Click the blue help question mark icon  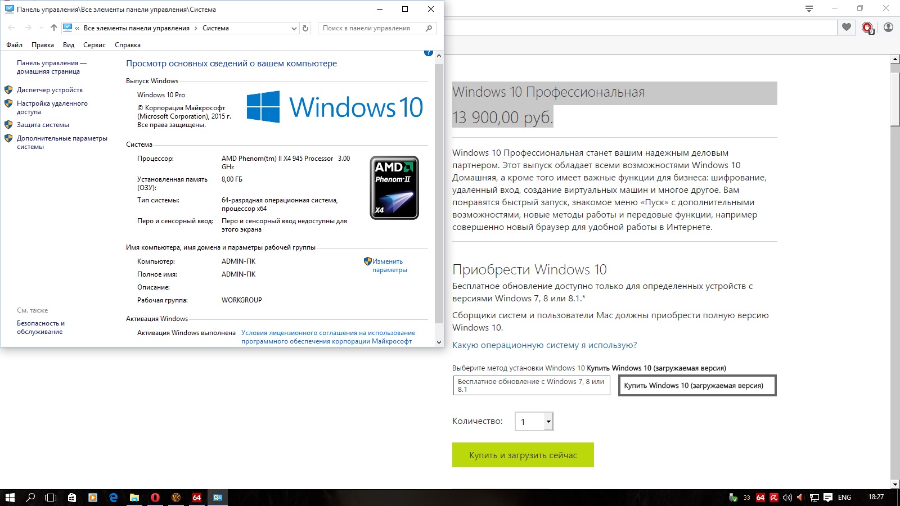tap(428, 53)
